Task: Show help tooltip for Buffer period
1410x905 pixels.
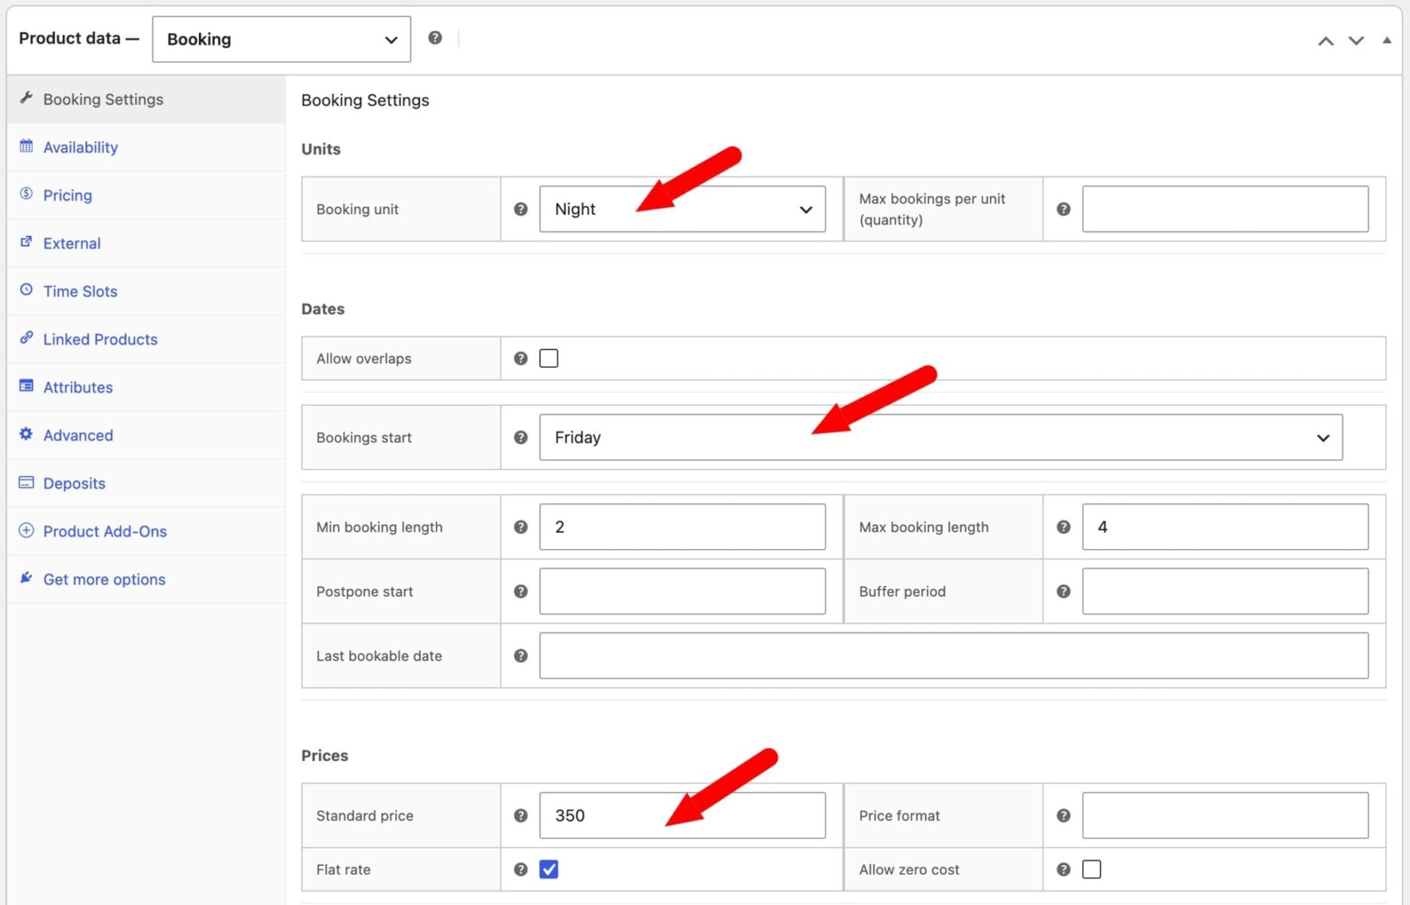Action: 1063,591
